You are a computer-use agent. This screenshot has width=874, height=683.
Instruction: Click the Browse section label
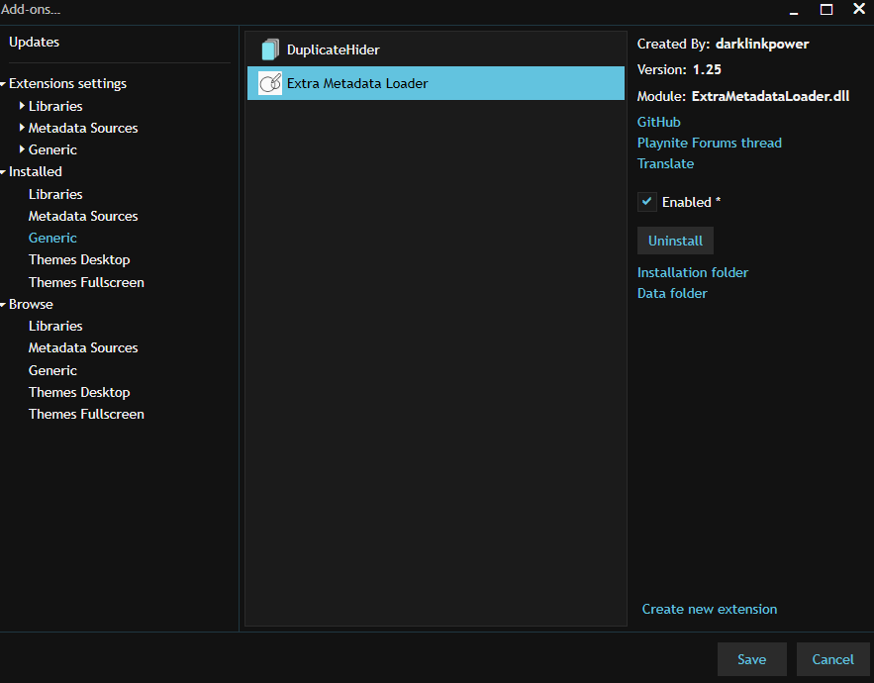click(x=31, y=305)
